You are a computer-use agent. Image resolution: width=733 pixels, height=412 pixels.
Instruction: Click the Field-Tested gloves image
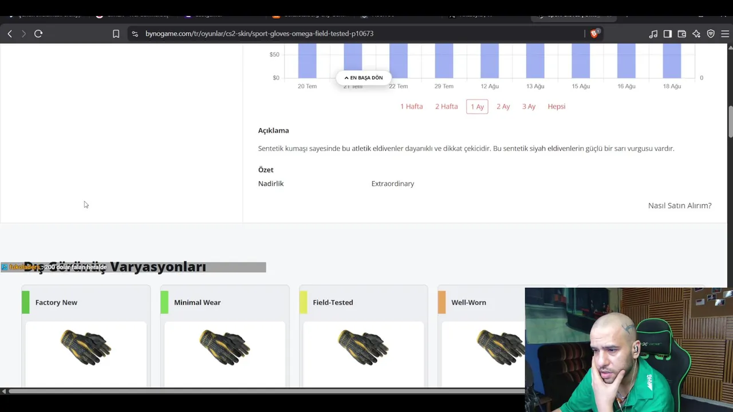click(x=363, y=347)
